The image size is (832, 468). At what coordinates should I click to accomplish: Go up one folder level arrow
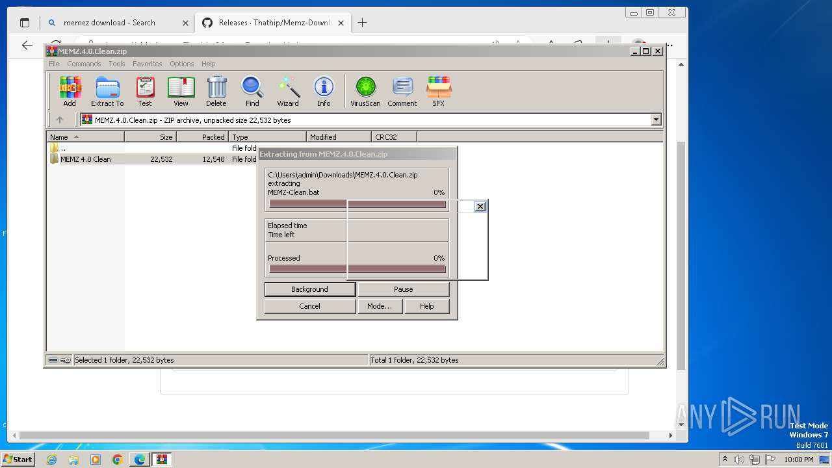point(60,120)
